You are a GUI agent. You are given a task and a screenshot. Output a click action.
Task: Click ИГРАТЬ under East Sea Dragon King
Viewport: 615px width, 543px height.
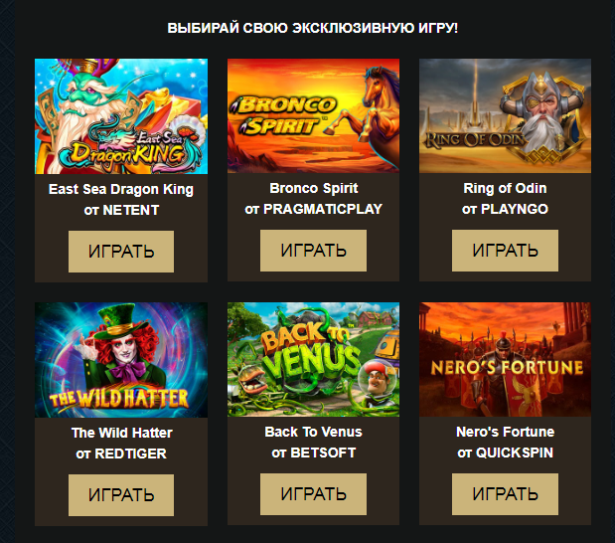pos(121,252)
